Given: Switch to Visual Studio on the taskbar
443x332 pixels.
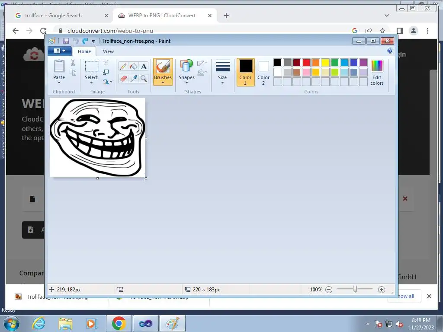Looking at the screenshot, I should coord(146,323).
